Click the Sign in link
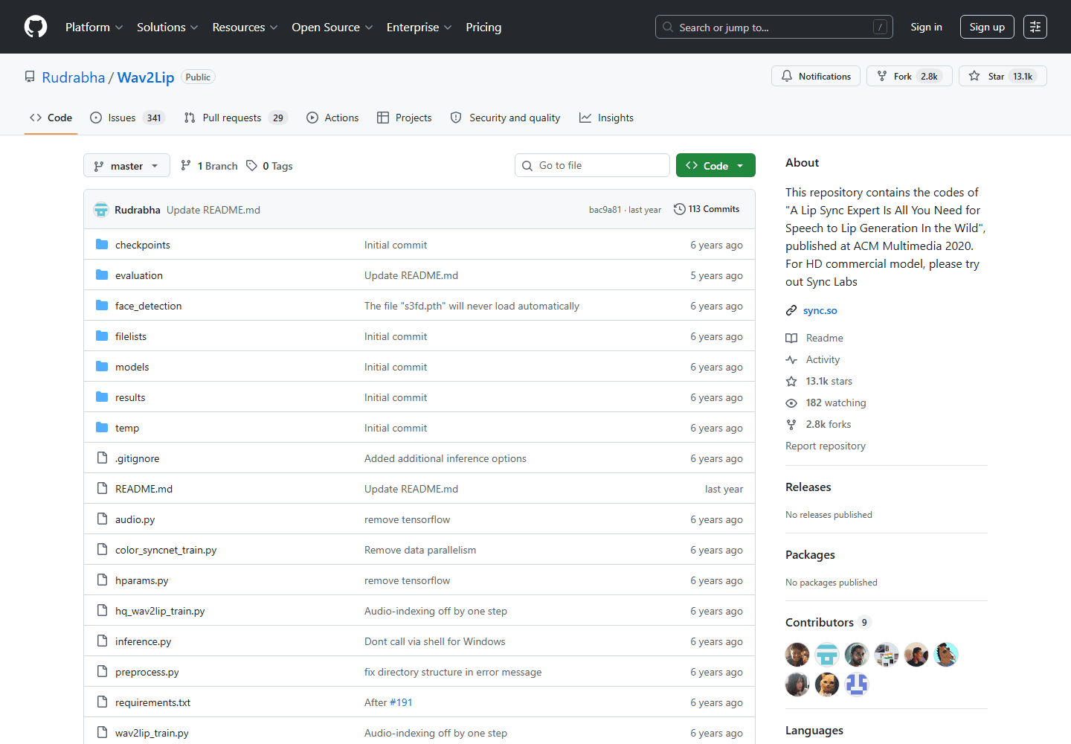Screen dimensions: 1071x744 (926, 27)
